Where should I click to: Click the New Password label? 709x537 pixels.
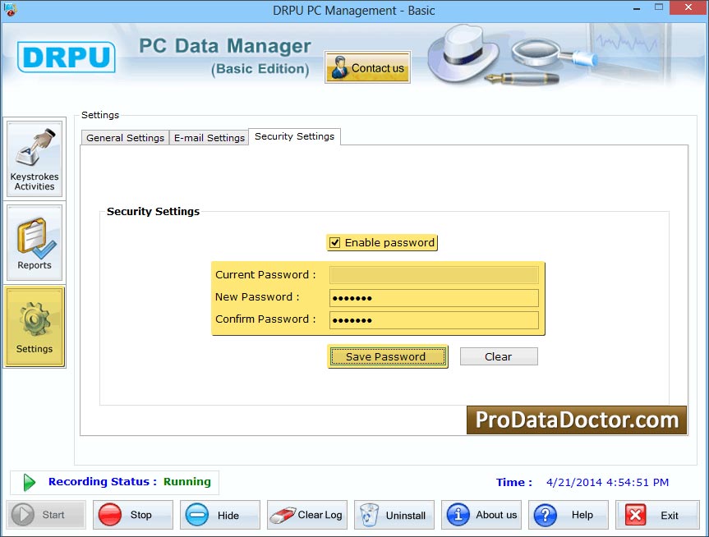257,297
